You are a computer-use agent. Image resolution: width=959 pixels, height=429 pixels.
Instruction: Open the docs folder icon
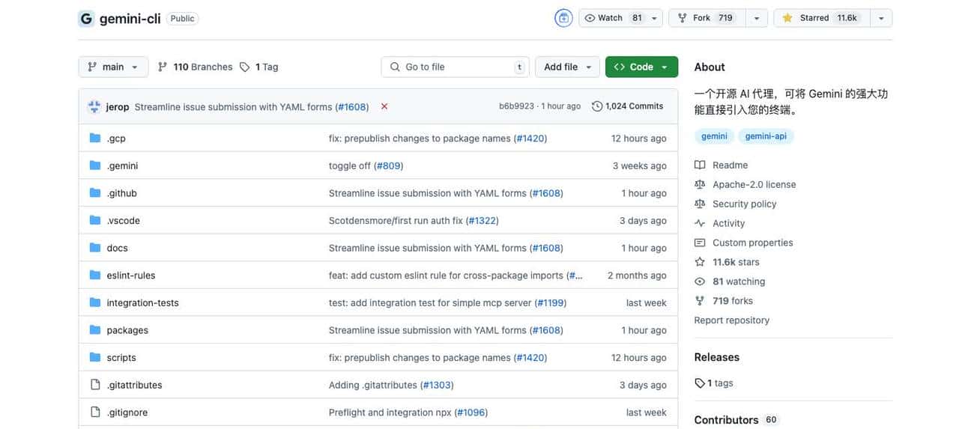pyautogui.click(x=95, y=248)
